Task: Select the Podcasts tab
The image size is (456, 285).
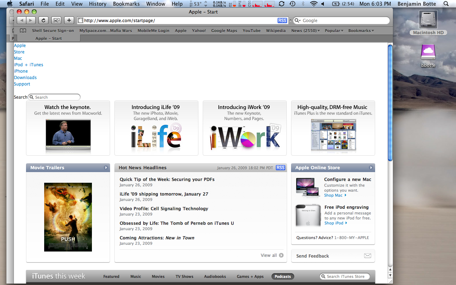Action: click(x=283, y=276)
